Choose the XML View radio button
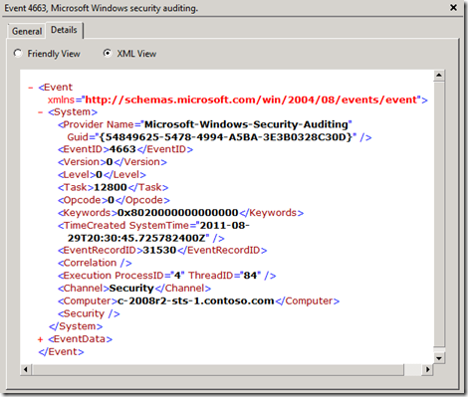Viewport: 468px width, 397px height. [x=107, y=53]
